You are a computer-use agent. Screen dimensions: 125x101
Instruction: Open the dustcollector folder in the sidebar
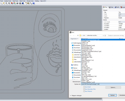(x=77, y=57)
